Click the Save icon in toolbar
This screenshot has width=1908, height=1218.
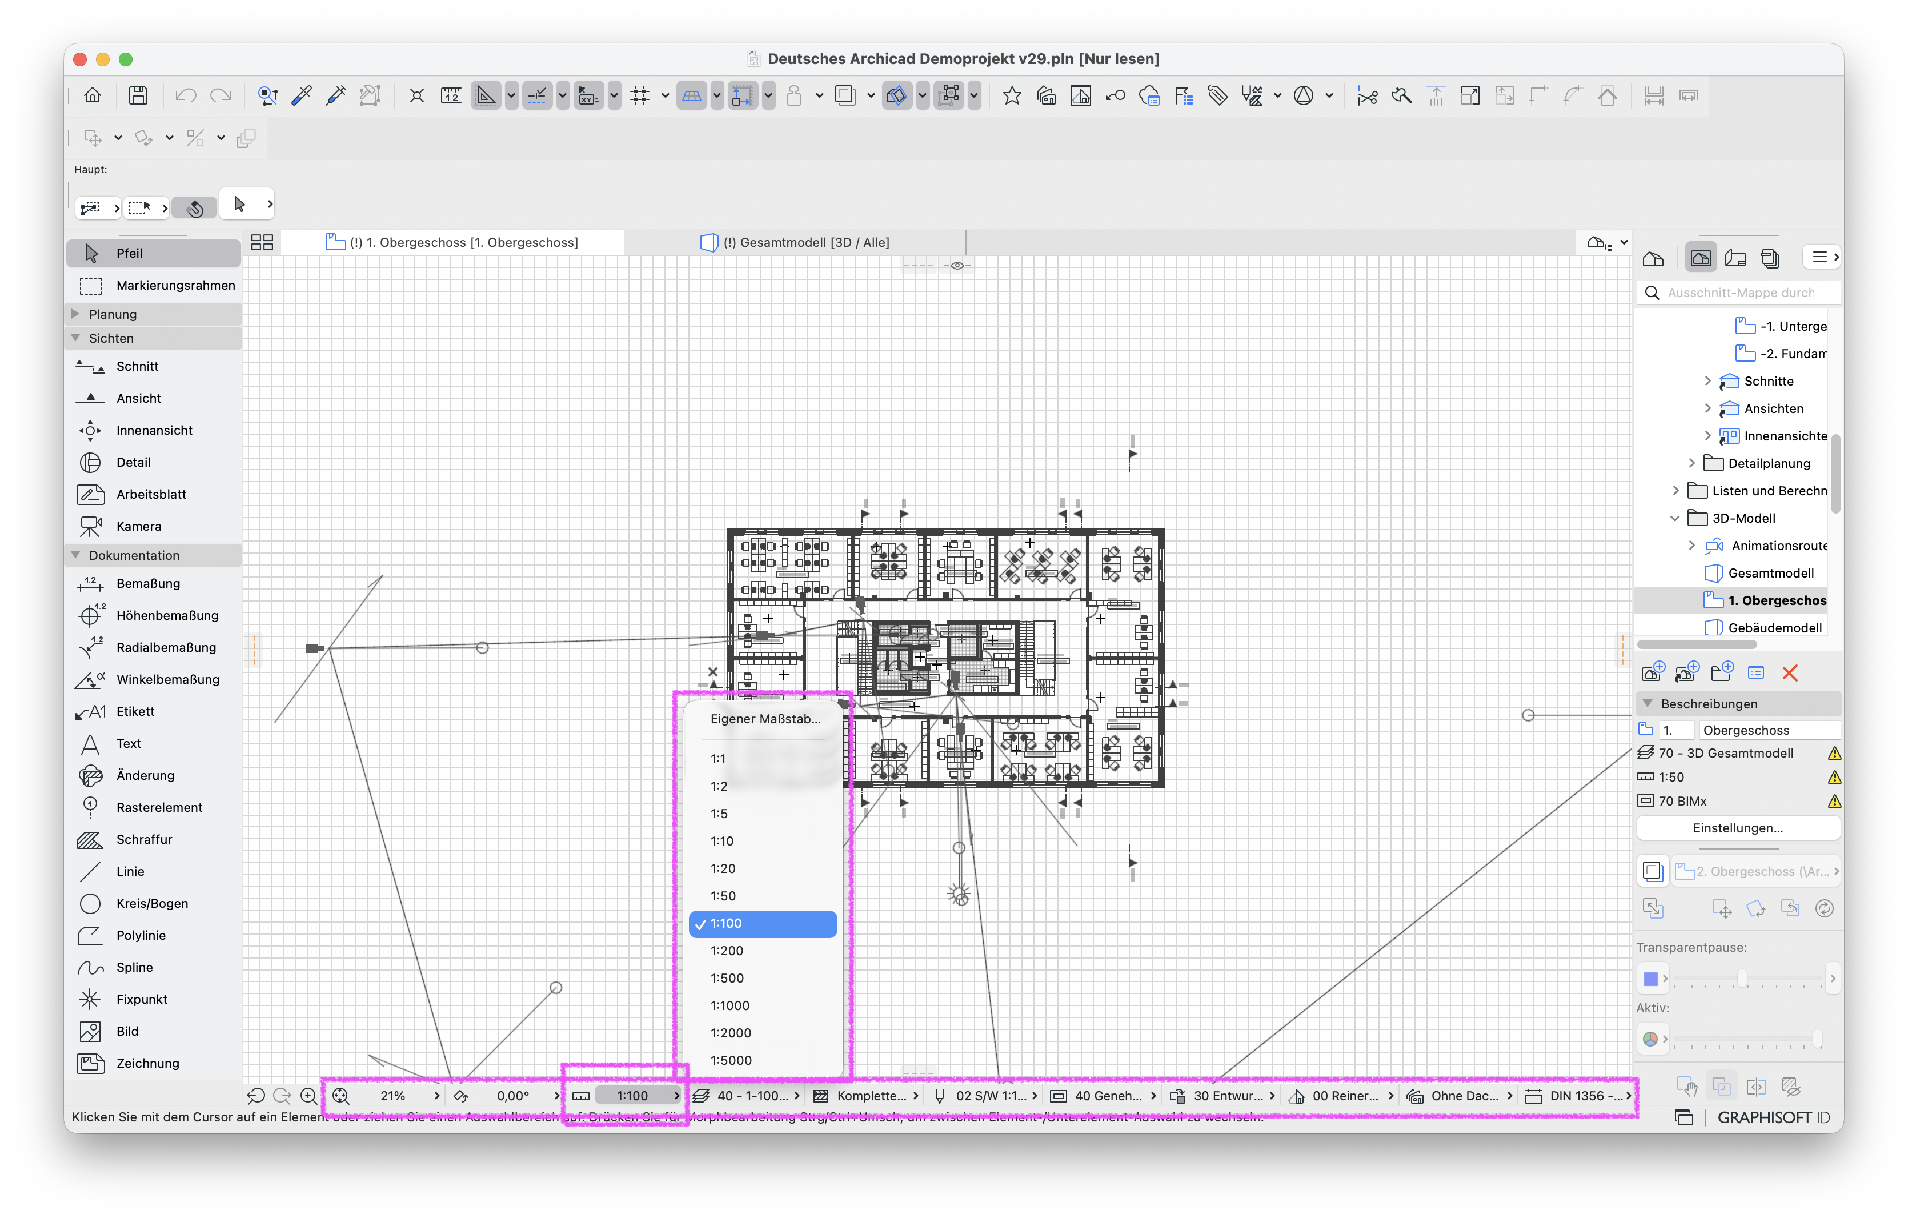pos(138,96)
